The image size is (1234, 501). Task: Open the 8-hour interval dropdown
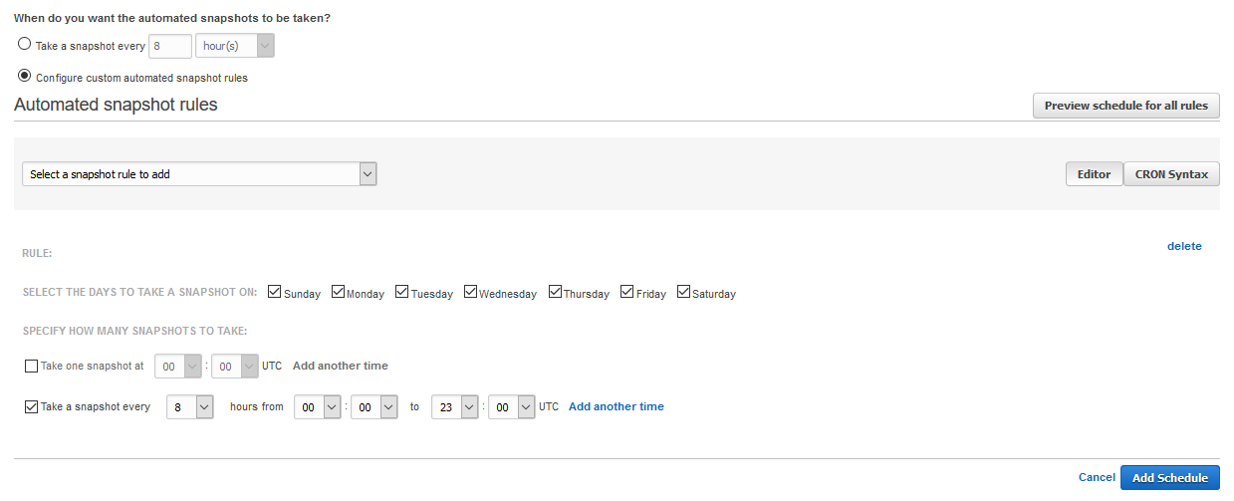pos(190,406)
